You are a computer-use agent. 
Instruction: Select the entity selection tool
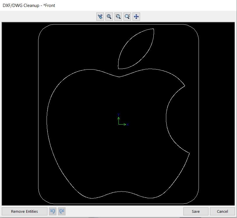(100, 16)
